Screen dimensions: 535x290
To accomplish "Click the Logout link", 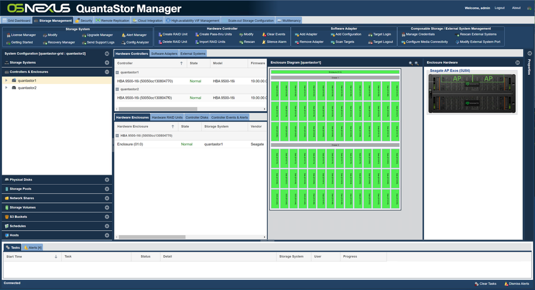I will click(500, 8).
